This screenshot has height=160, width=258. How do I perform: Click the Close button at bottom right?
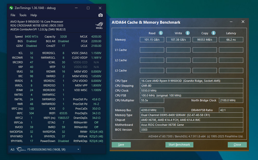[237, 145]
